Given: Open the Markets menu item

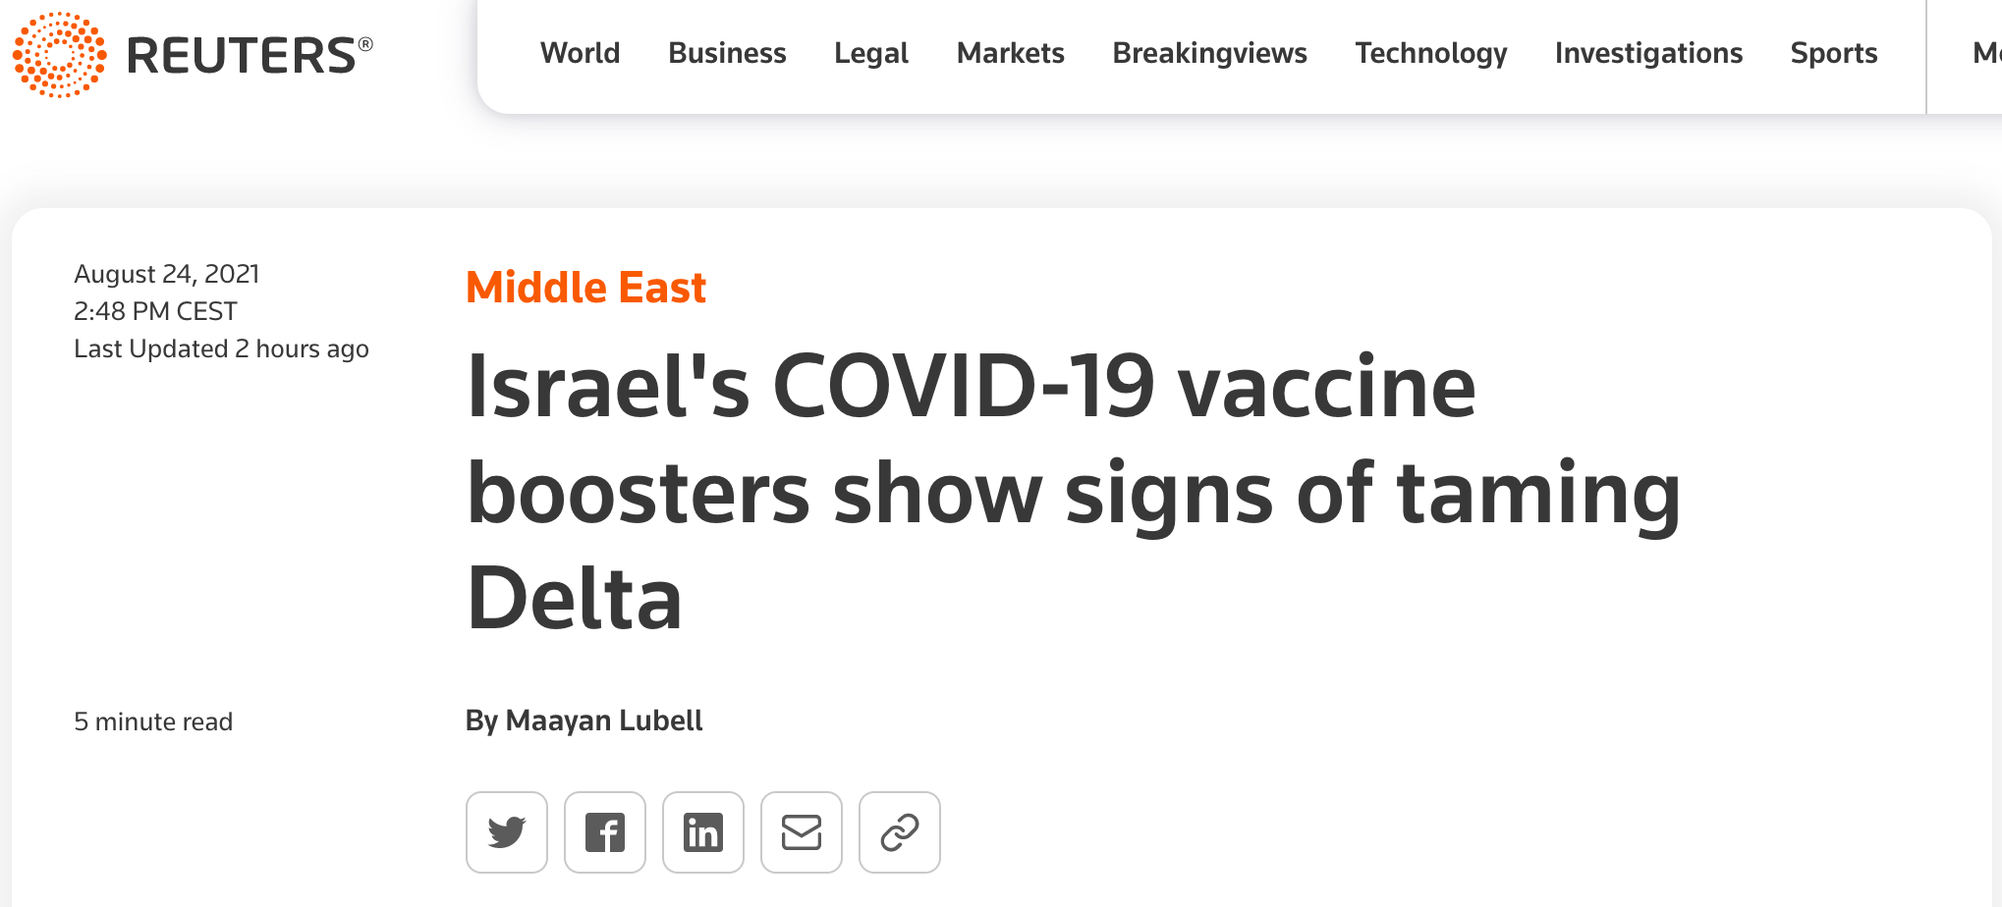Looking at the screenshot, I should (x=1010, y=53).
